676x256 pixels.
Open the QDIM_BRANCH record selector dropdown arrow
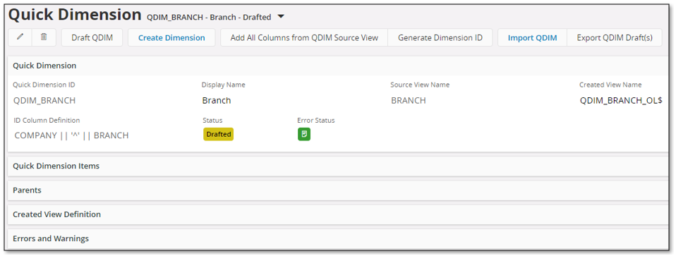click(281, 17)
